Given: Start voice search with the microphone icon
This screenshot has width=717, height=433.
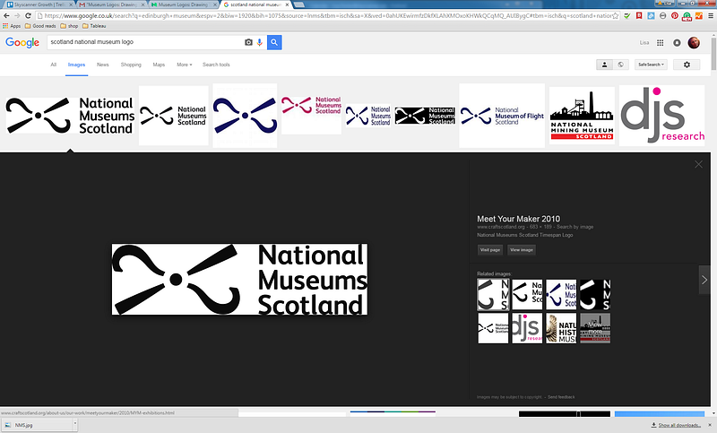Looking at the screenshot, I should [259, 42].
